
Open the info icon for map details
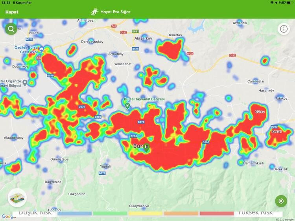284,29
